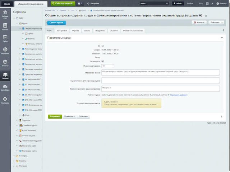230x172 pixels.
Task: Click into the Название курса text area
Action: tap(161, 72)
